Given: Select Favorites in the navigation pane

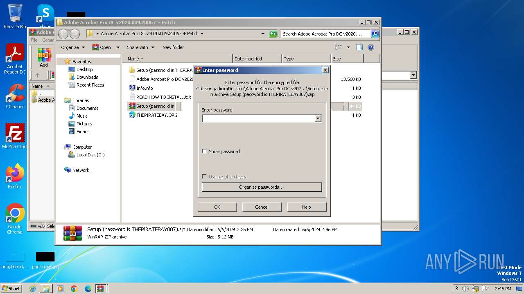Looking at the screenshot, I should [81, 62].
